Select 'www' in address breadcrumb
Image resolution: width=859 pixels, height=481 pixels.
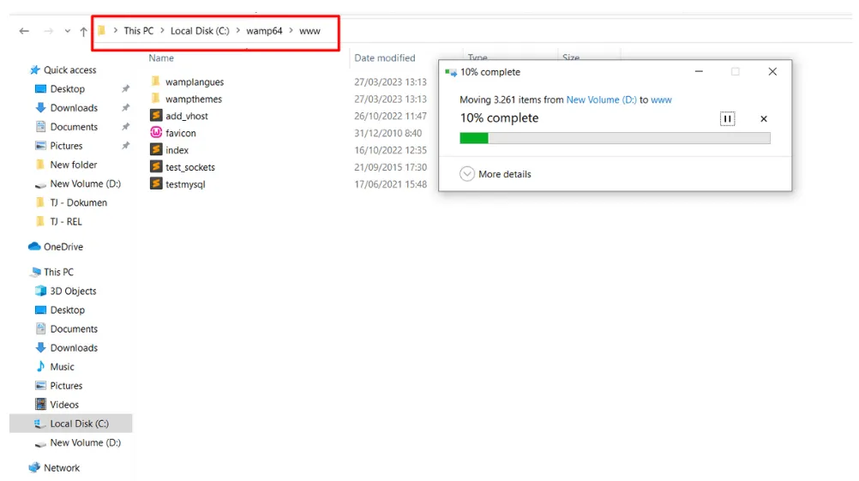click(x=309, y=31)
